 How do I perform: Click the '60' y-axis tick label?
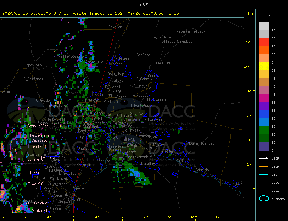tap(249, 115)
